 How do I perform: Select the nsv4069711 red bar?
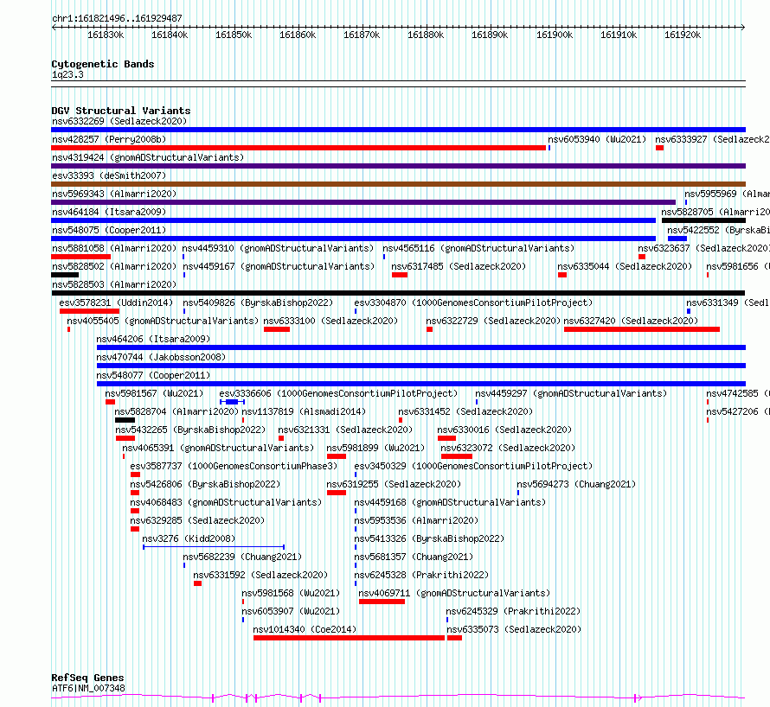(382, 602)
